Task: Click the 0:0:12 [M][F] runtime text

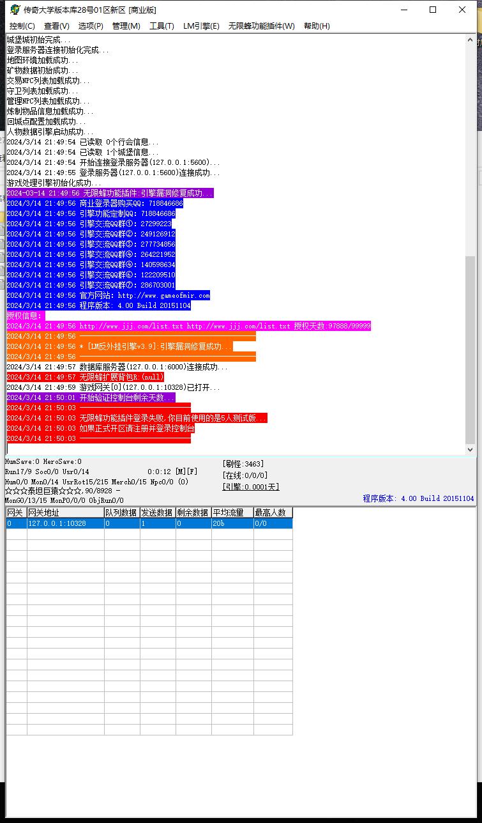Action: click(172, 472)
